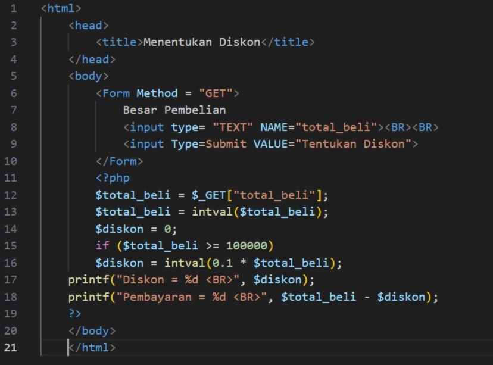Select line number 21 in the gutter
The image size is (493, 365).
point(10,347)
